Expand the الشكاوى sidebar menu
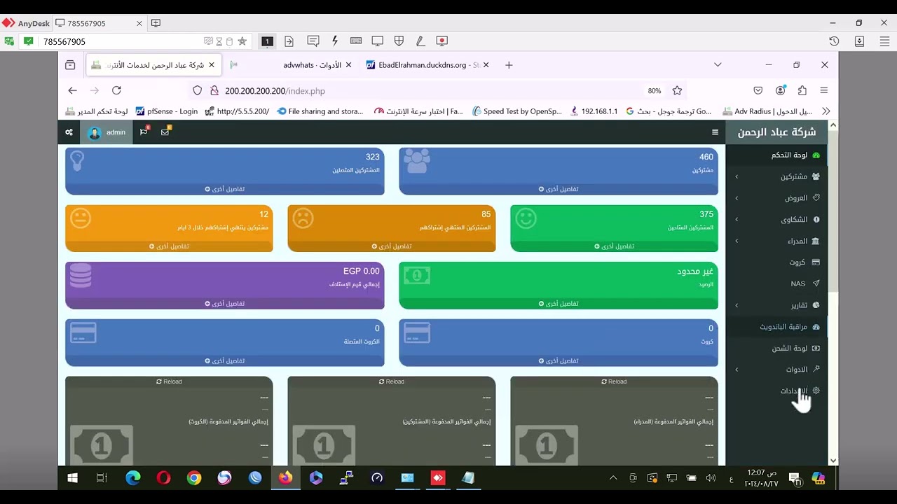Viewport: 897px width, 504px height. pos(776,219)
